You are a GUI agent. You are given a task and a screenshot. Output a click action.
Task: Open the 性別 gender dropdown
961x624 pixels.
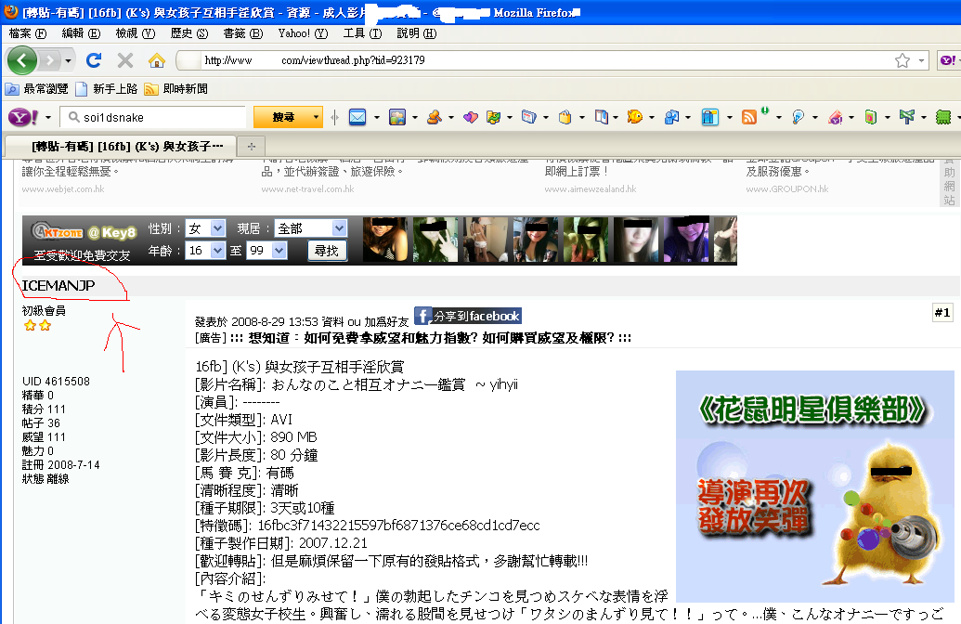[206, 228]
